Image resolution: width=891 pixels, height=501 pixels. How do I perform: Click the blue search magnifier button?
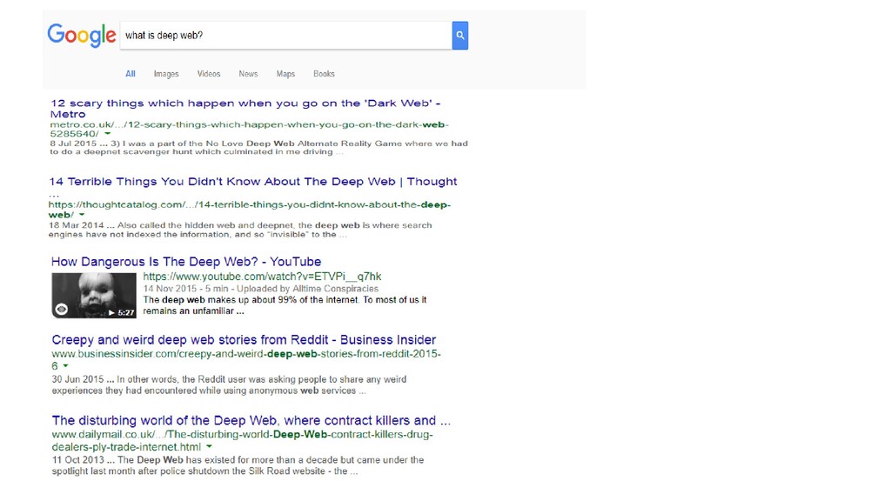(459, 35)
